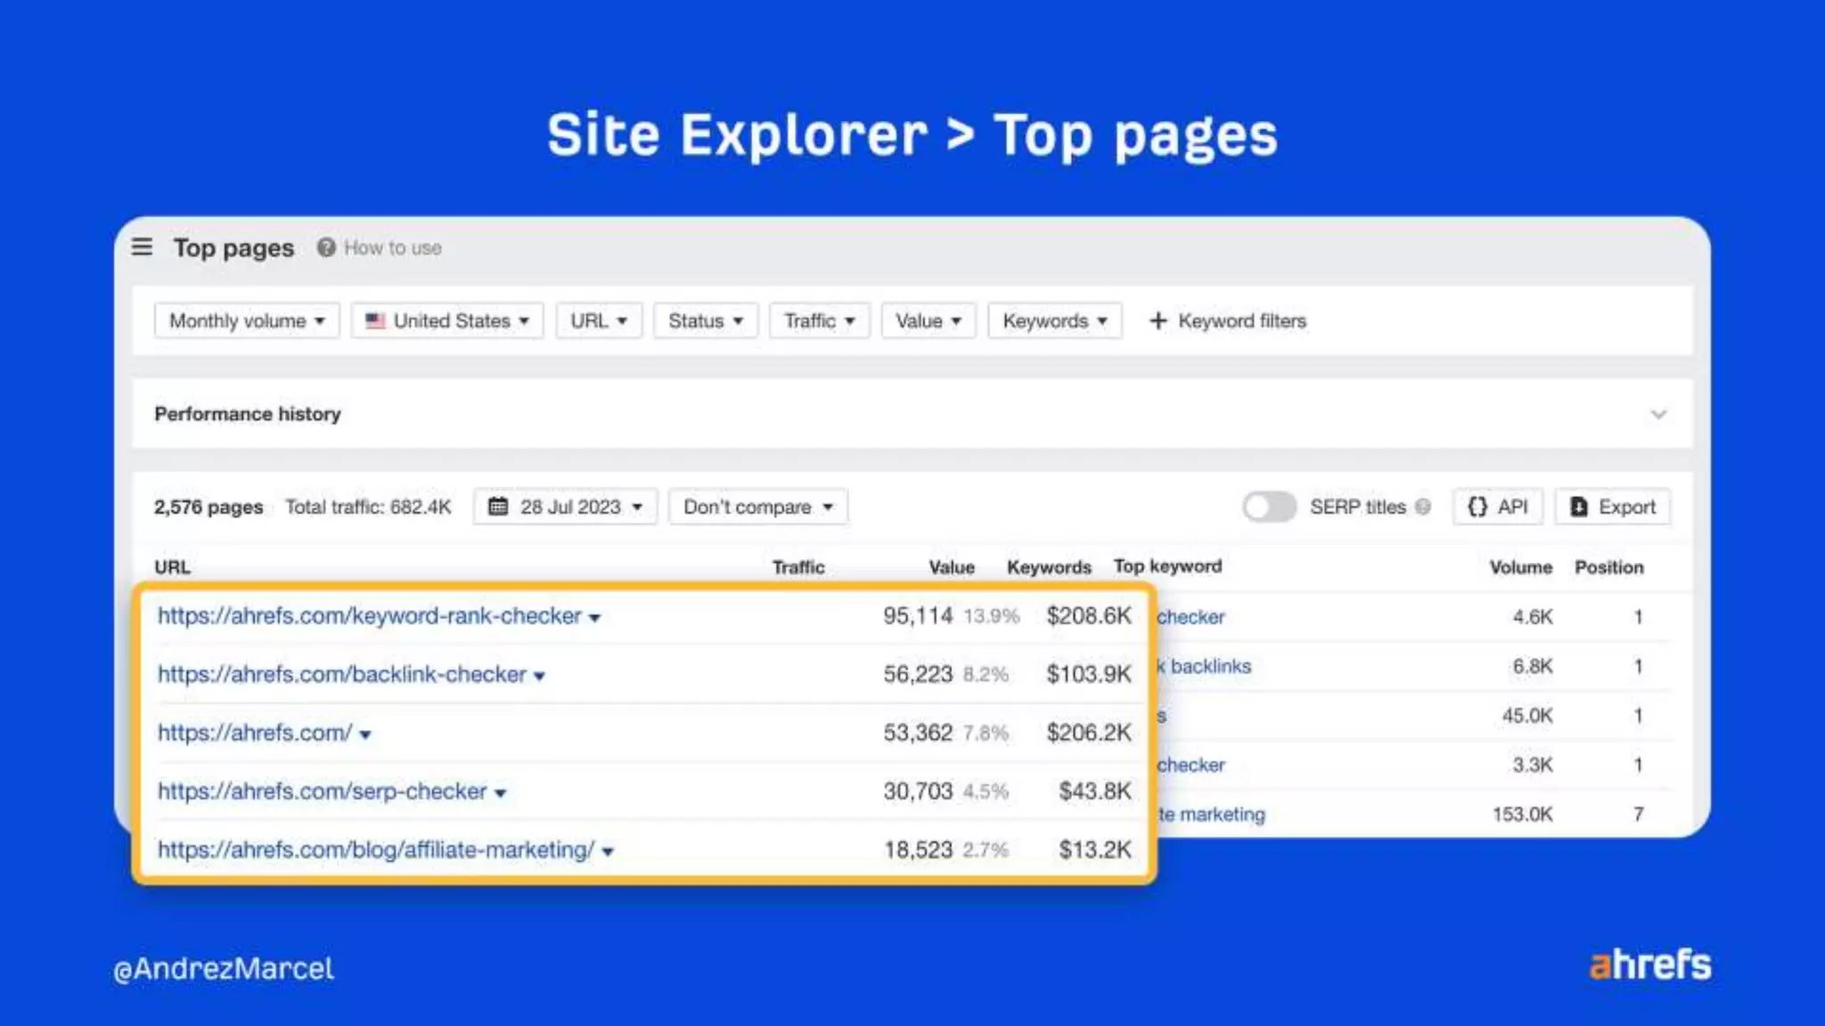Click the How to use help link
The image size is (1825, 1026).
point(380,248)
